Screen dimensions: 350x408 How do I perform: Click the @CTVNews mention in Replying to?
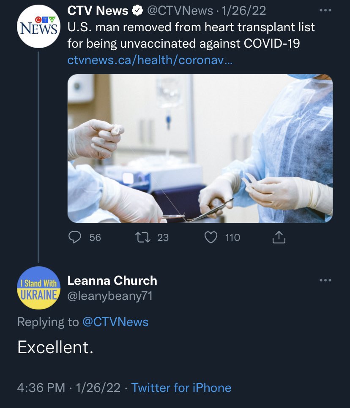(x=115, y=322)
